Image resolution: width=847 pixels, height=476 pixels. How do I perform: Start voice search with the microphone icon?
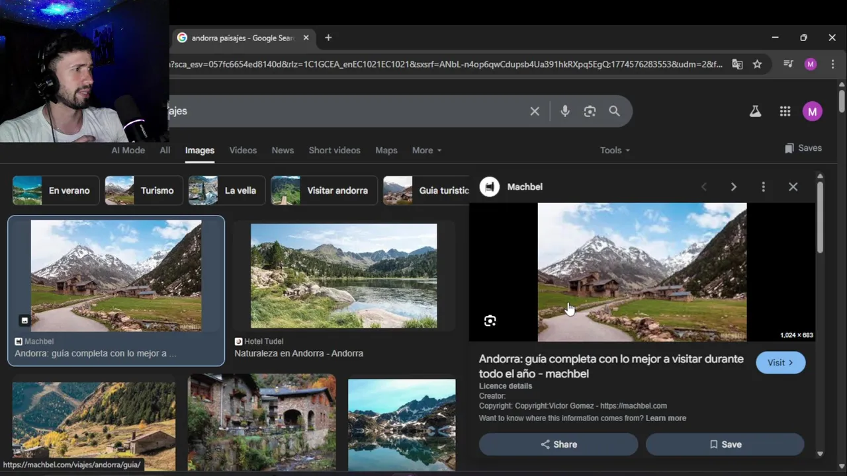pos(565,111)
